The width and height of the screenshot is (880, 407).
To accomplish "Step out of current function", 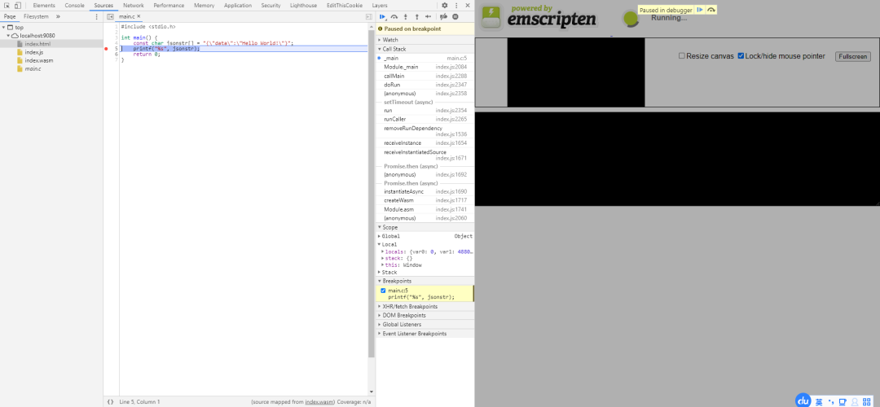I will point(416,17).
